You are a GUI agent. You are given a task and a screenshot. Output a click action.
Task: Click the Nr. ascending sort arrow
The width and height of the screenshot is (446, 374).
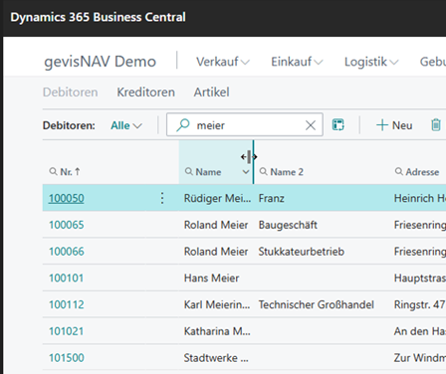point(78,171)
